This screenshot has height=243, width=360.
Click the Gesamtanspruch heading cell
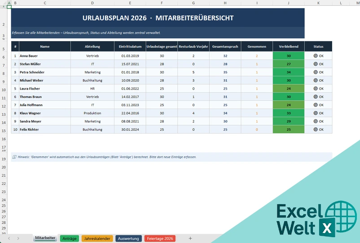225,47
